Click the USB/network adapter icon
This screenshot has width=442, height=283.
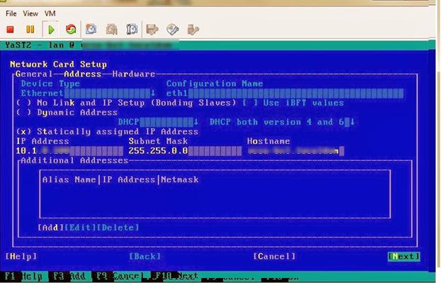click(193, 29)
